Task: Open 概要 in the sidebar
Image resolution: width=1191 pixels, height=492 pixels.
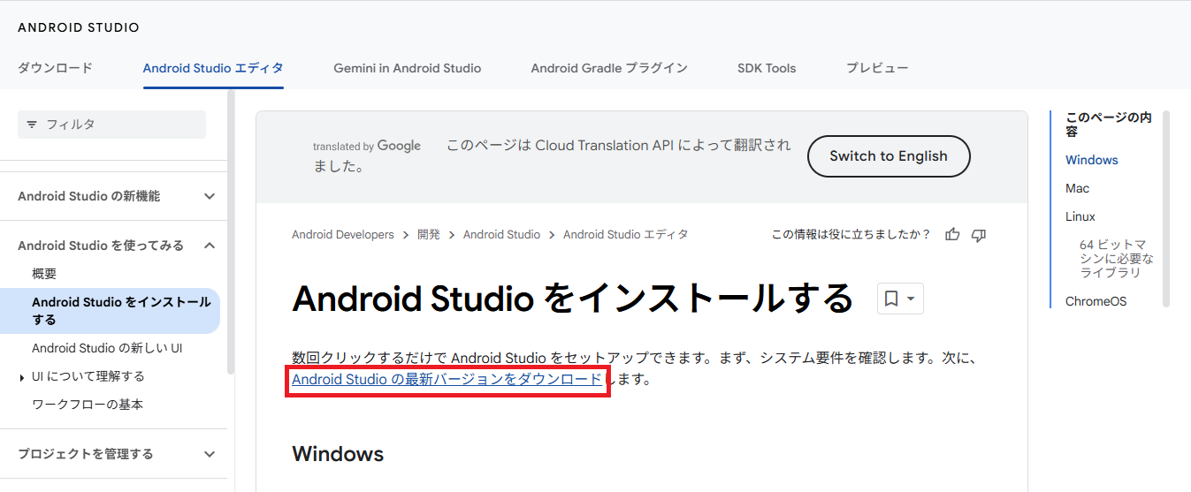Action: pyautogui.click(x=44, y=274)
